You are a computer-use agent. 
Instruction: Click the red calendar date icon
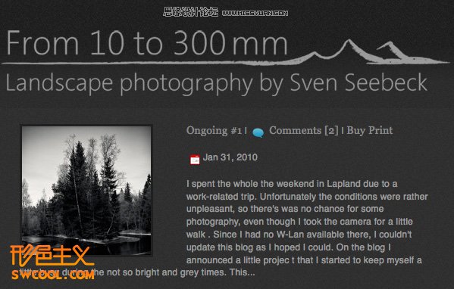coord(195,160)
